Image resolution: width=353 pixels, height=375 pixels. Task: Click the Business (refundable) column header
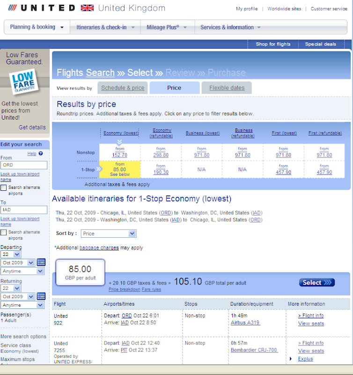pos(243,133)
